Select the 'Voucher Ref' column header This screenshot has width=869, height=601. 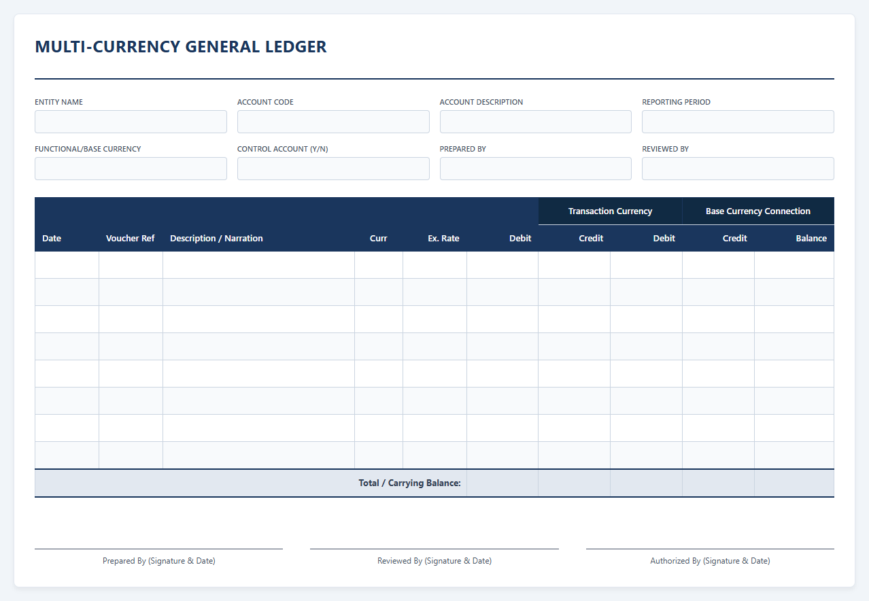131,238
